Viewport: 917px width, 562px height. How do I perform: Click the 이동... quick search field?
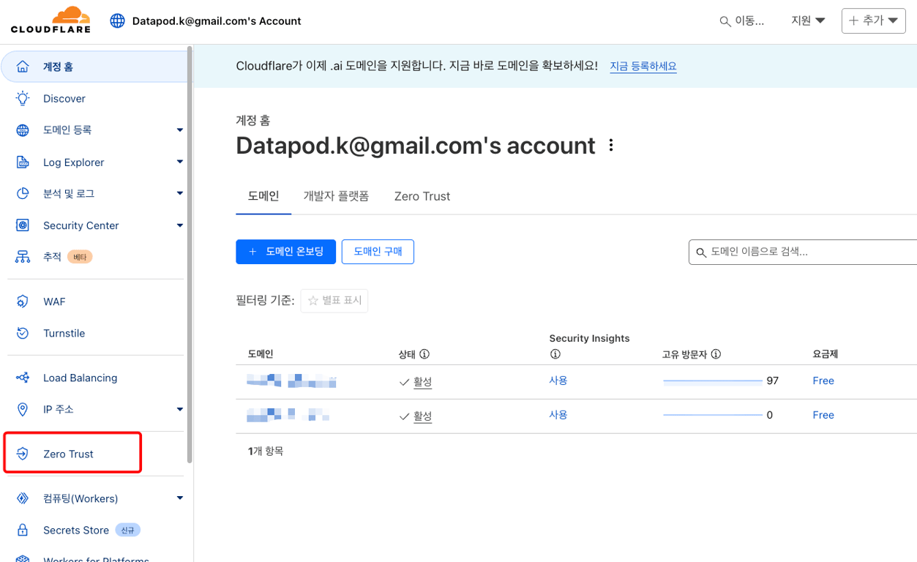click(742, 21)
